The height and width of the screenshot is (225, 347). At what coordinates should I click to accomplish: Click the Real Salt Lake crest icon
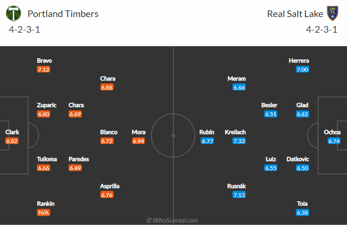333,13
